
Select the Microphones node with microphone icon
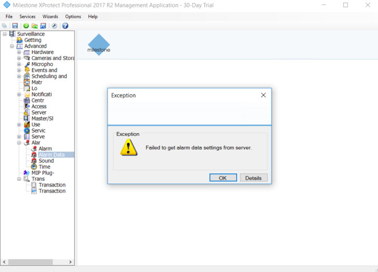pos(42,65)
